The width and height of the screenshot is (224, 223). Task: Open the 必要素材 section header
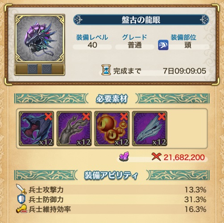tap(112, 99)
